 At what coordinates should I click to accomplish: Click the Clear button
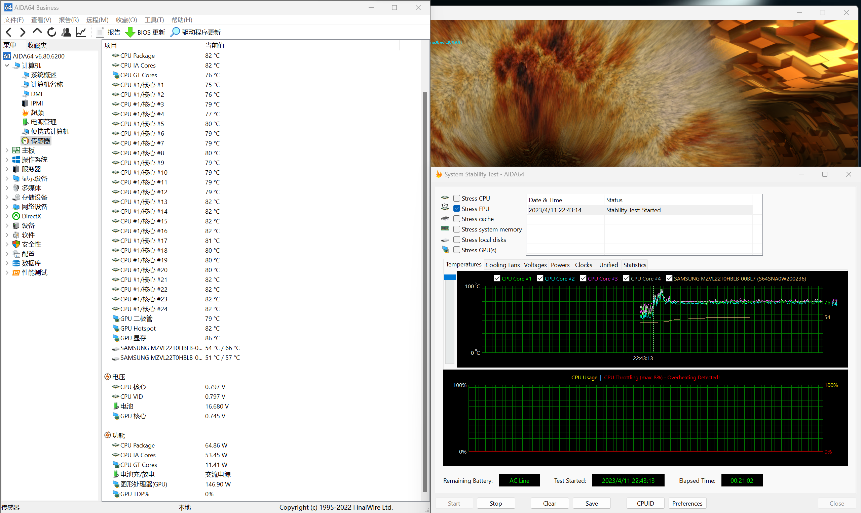550,503
